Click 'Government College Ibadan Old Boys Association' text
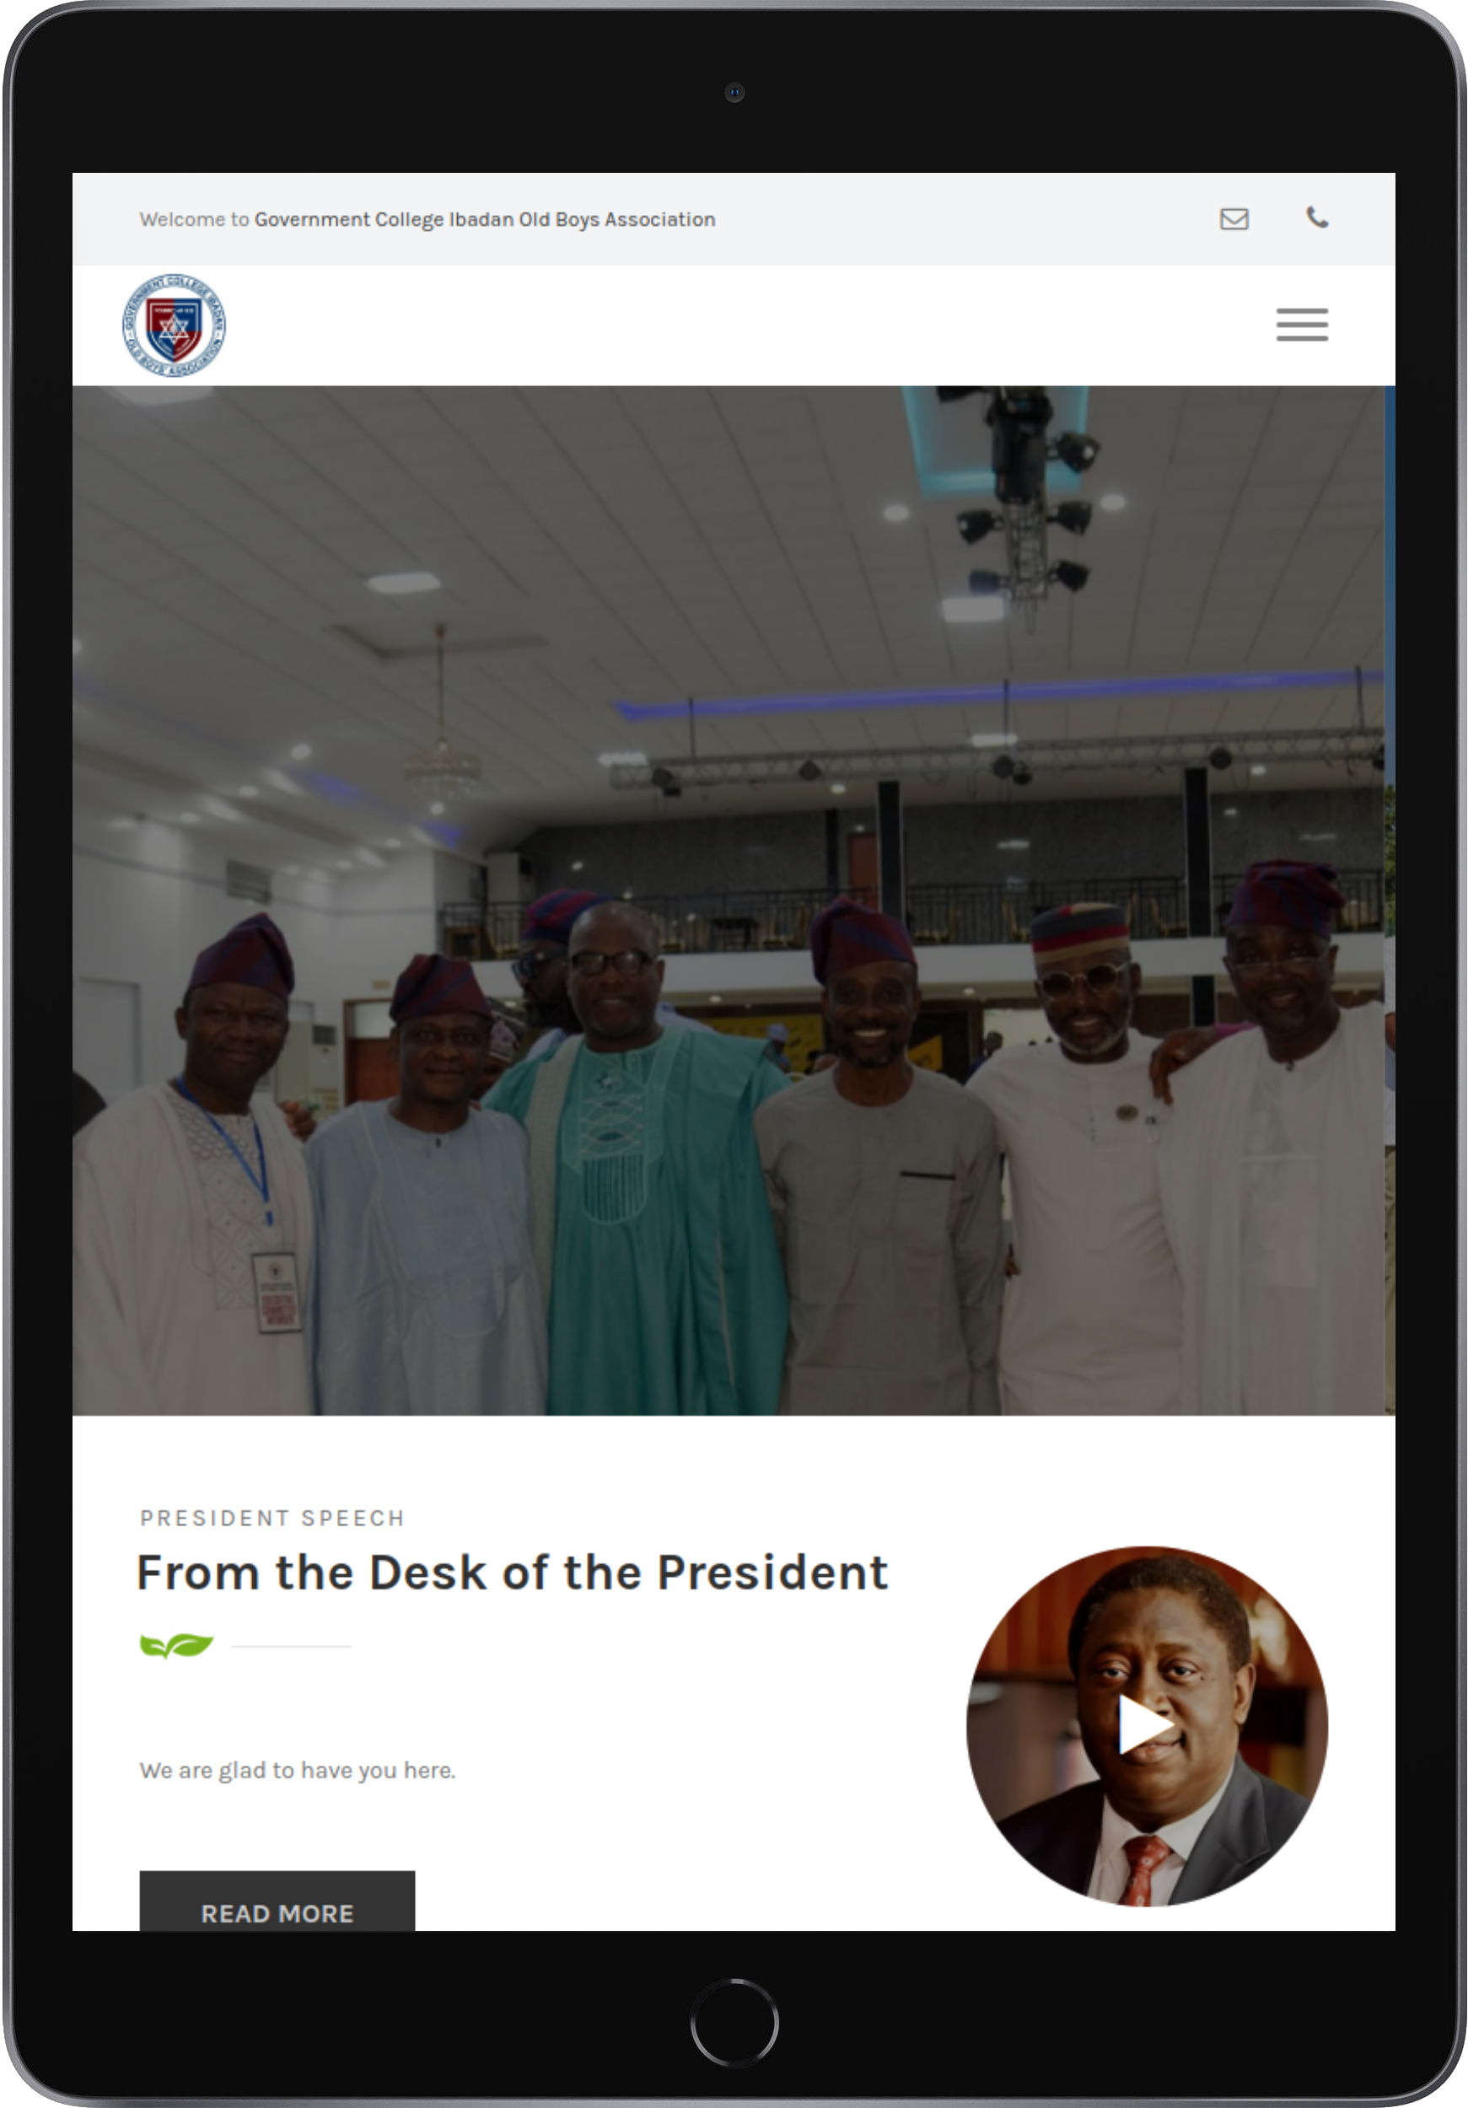 (x=485, y=219)
